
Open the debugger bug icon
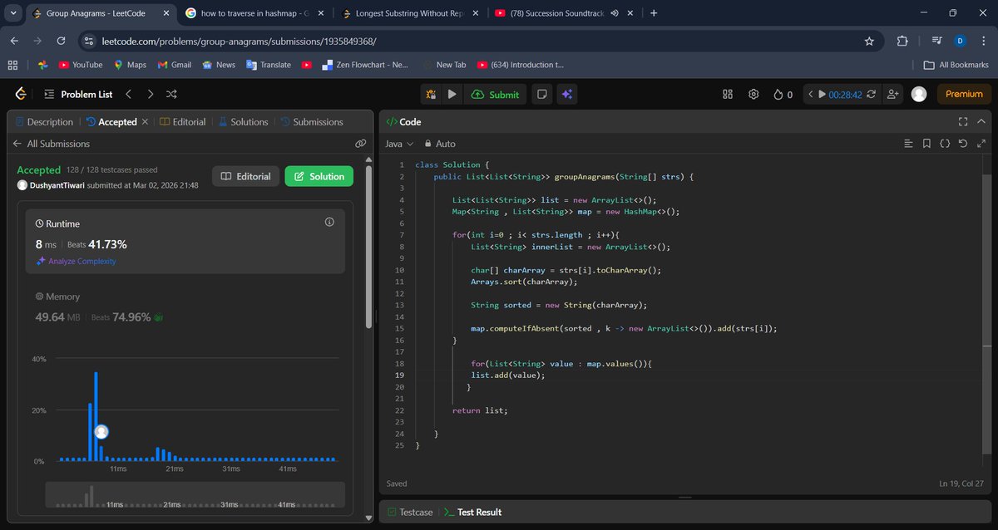431,94
